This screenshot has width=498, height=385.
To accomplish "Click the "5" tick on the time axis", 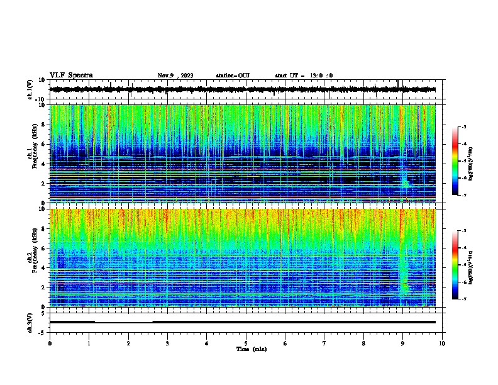I will 246,343.
